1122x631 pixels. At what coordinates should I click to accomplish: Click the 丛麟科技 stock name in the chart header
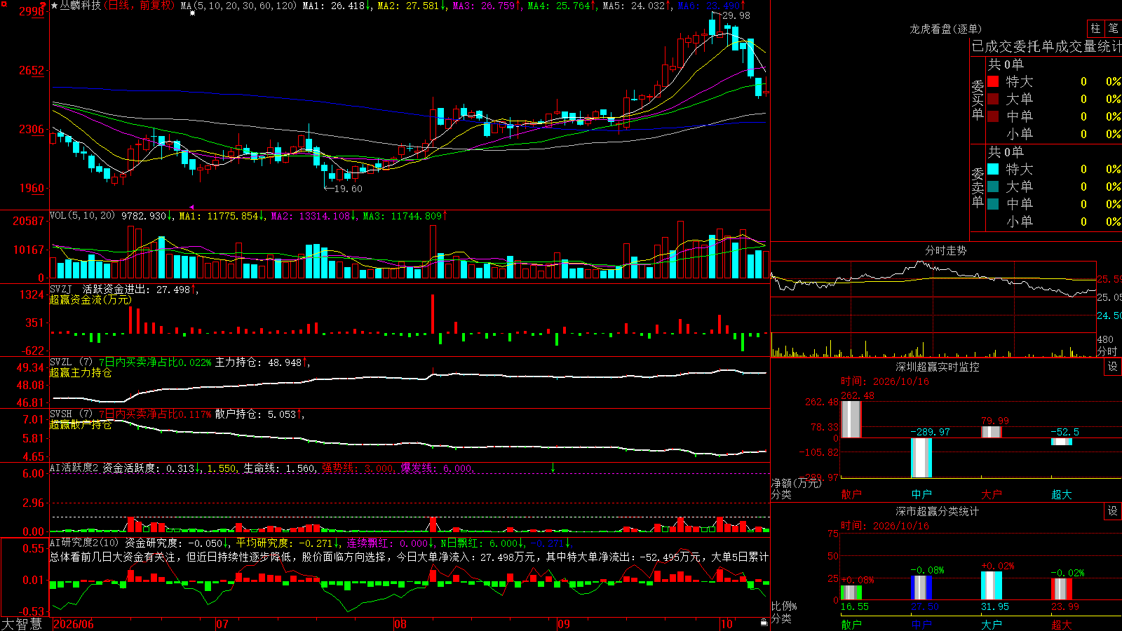(x=80, y=6)
